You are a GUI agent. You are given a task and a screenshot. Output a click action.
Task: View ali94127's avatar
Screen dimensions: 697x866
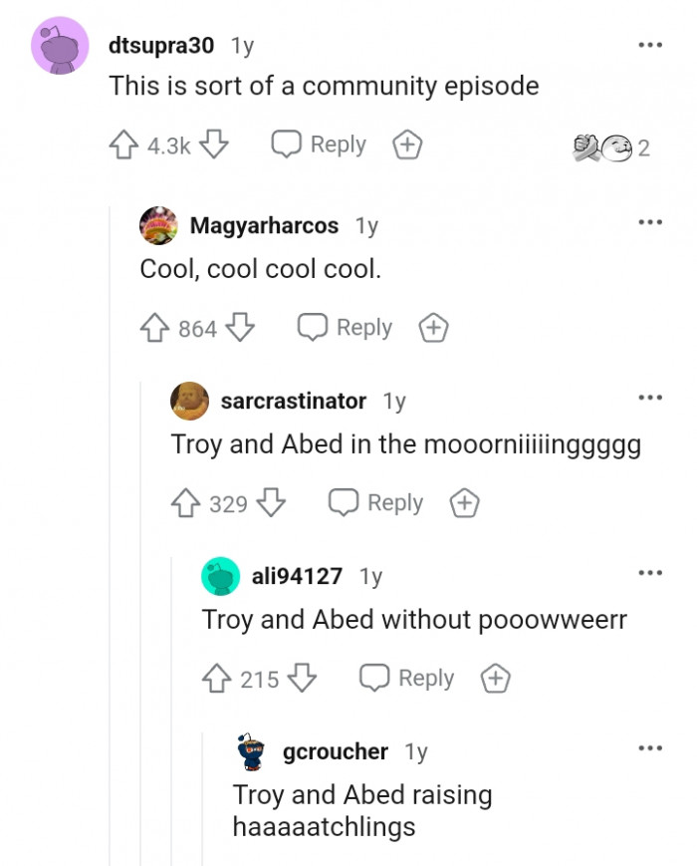pos(221,576)
